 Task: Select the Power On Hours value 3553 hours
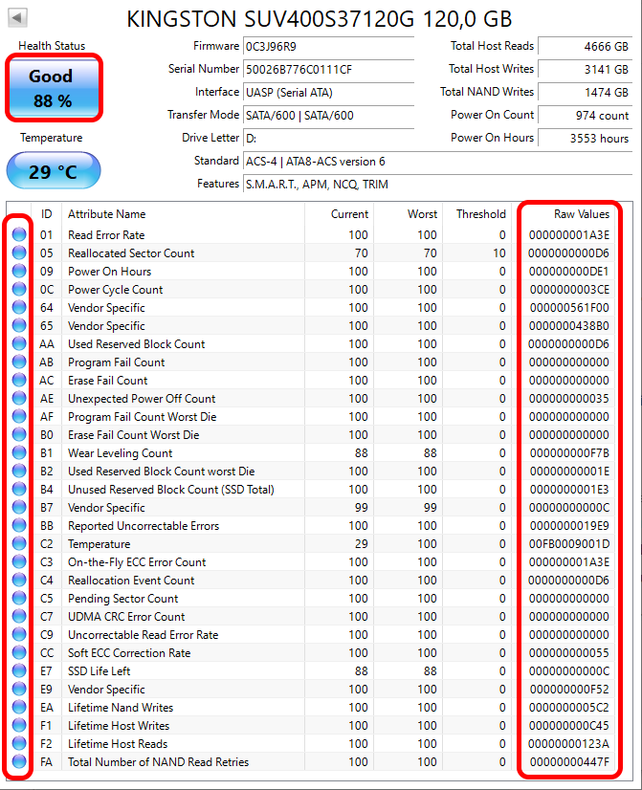point(585,138)
